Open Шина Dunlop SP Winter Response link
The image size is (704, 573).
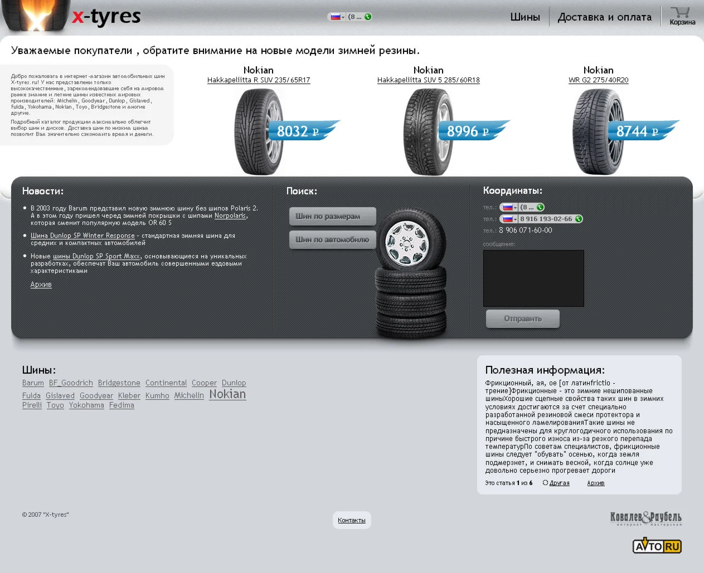pos(82,236)
